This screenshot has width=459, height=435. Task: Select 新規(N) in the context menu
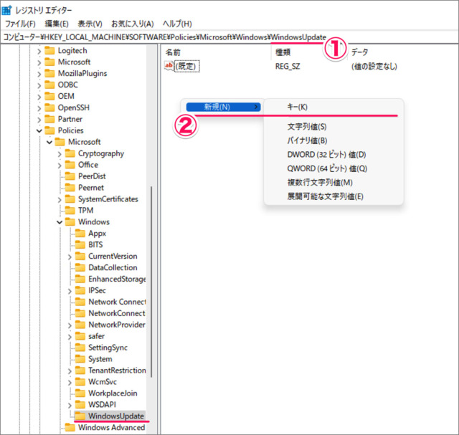223,107
